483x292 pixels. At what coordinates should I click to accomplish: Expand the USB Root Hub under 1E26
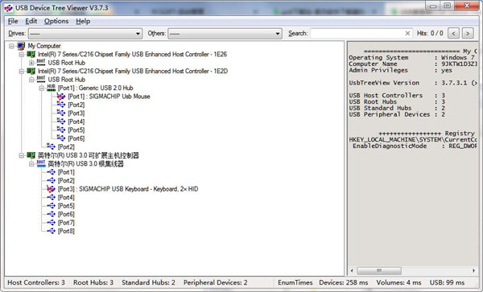coord(31,63)
